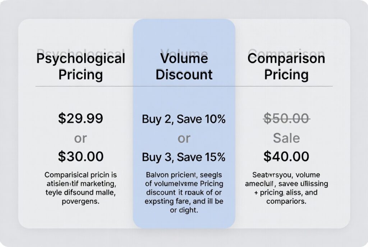This screenshot has height=247, width=368.
Task: Choose the $30.00 price
Action: (80, 156)
